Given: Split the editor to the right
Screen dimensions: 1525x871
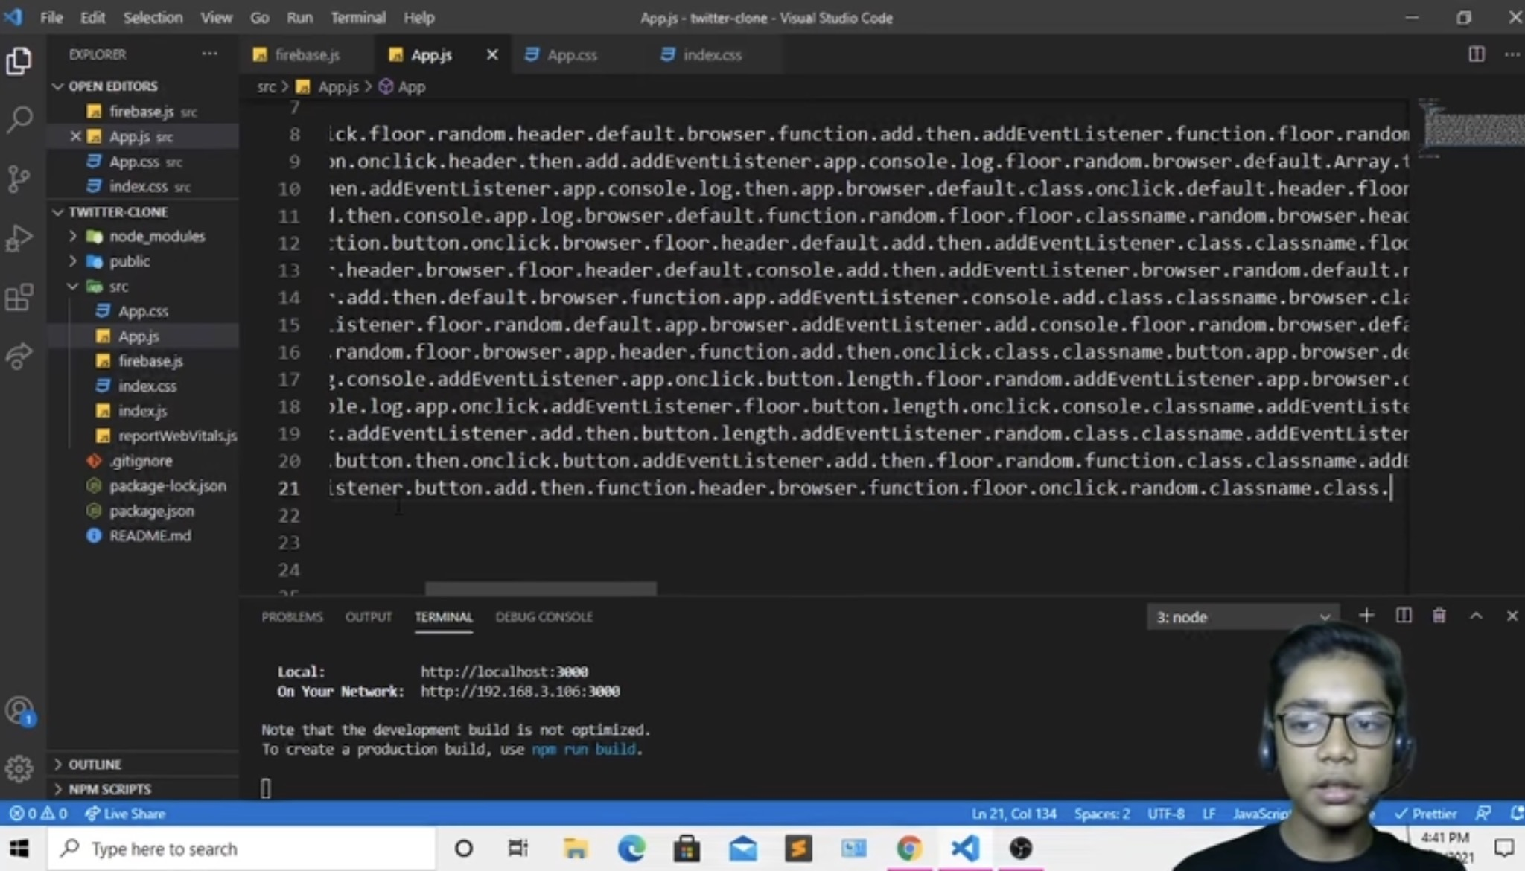Looking at the screenshot, I should click(x=1476, y=54).
